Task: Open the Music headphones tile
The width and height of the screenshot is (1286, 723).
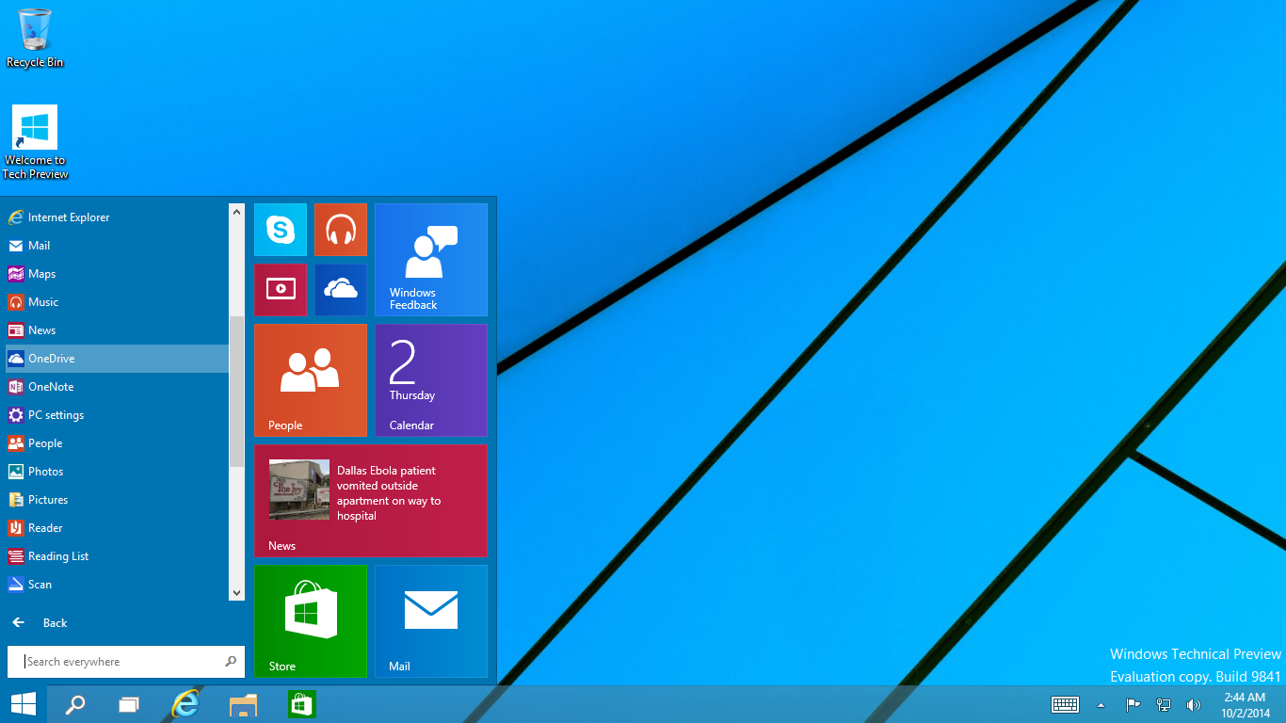Action: [341, 230]
